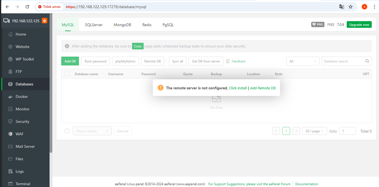Click the PRO badge icon
Viewport: 379px width, 187px height.
tap(318, 25)
